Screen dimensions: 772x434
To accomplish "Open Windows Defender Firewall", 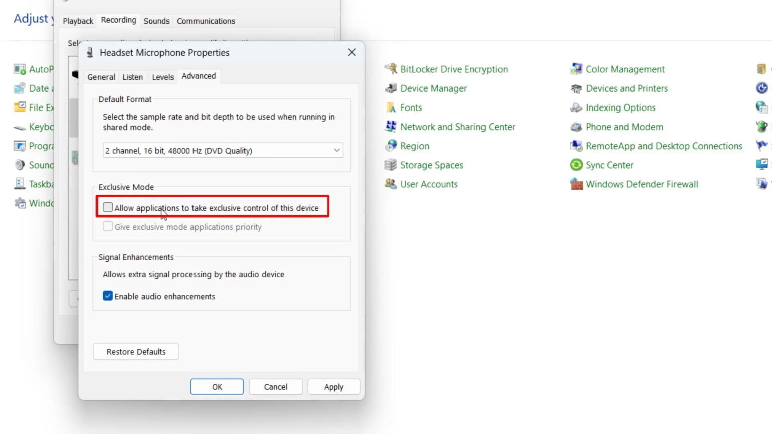I will point(642,184).
